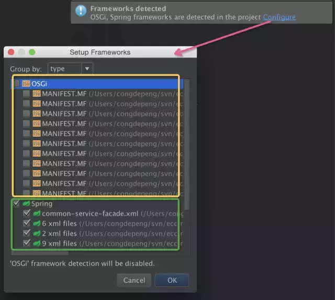Click the Spring icon beside 9 xml files
The height and width of the screenshot is (300, 335).
(x=37, y=243)
